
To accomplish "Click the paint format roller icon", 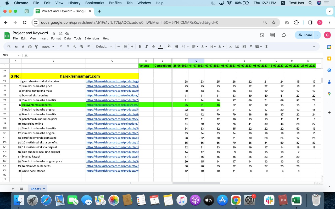I will pos(36,47).
